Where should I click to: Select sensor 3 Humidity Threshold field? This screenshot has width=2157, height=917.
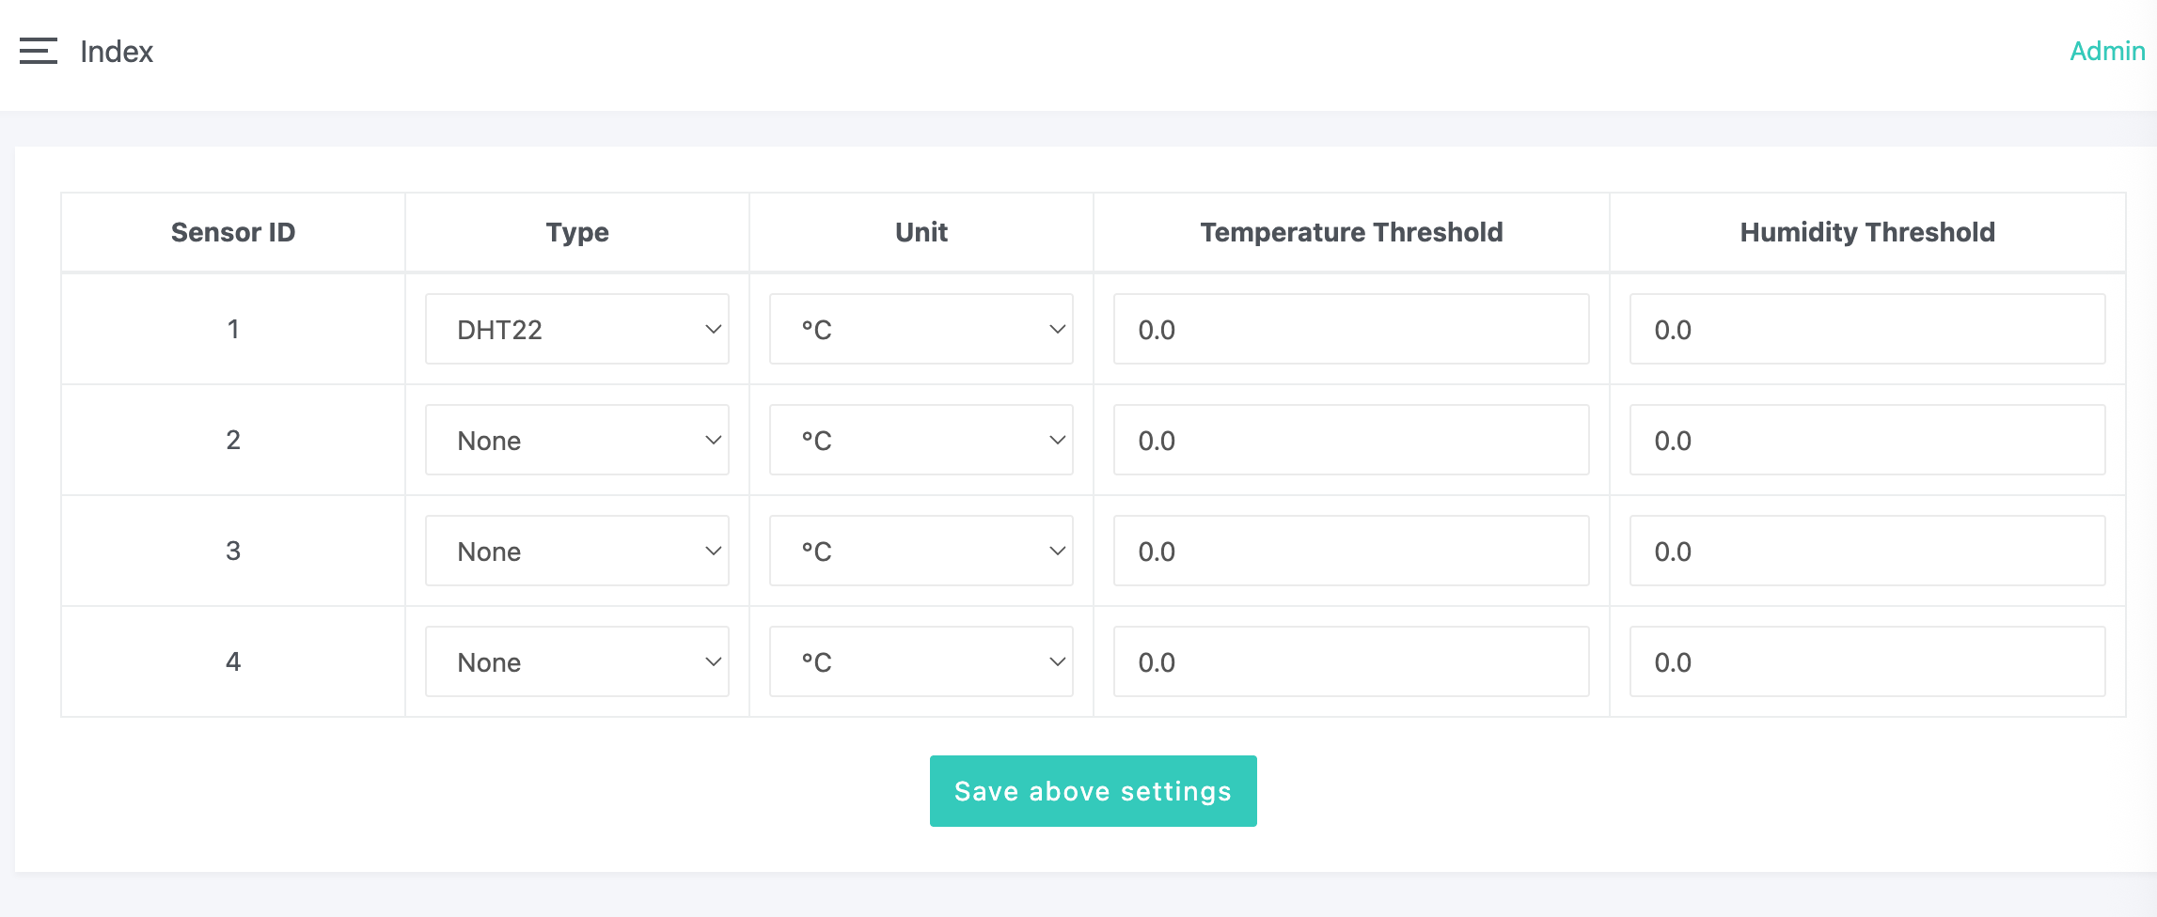point(1866,551)
